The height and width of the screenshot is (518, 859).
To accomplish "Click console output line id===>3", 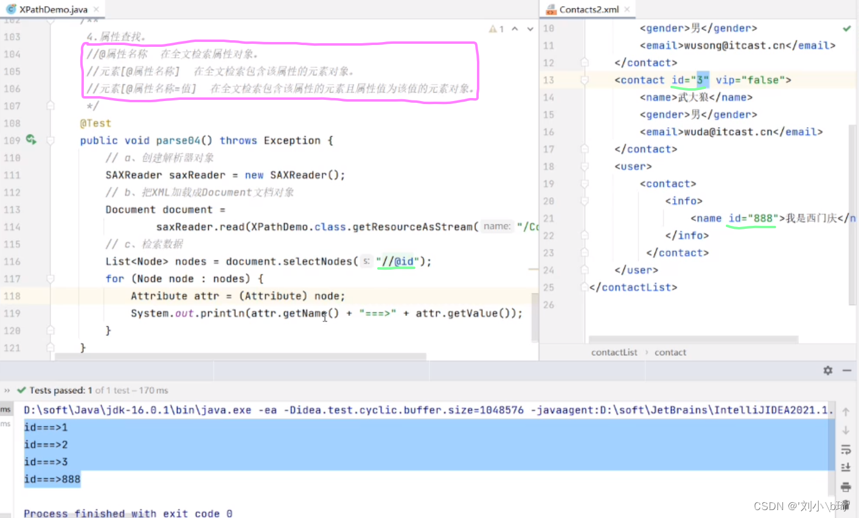I will [x=46, y=462].
